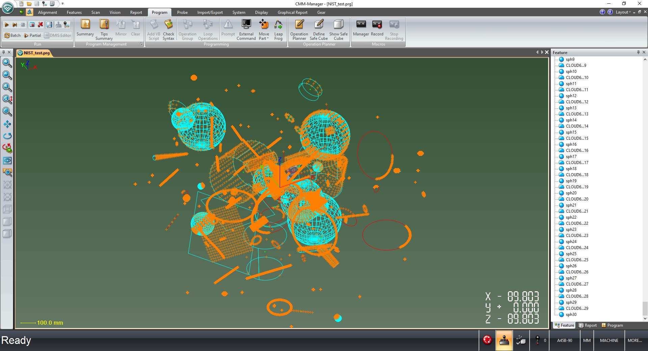Open the CMM-Manager application menu orb
The height and width of the screenshot is (351, 648).
(7, 7)
